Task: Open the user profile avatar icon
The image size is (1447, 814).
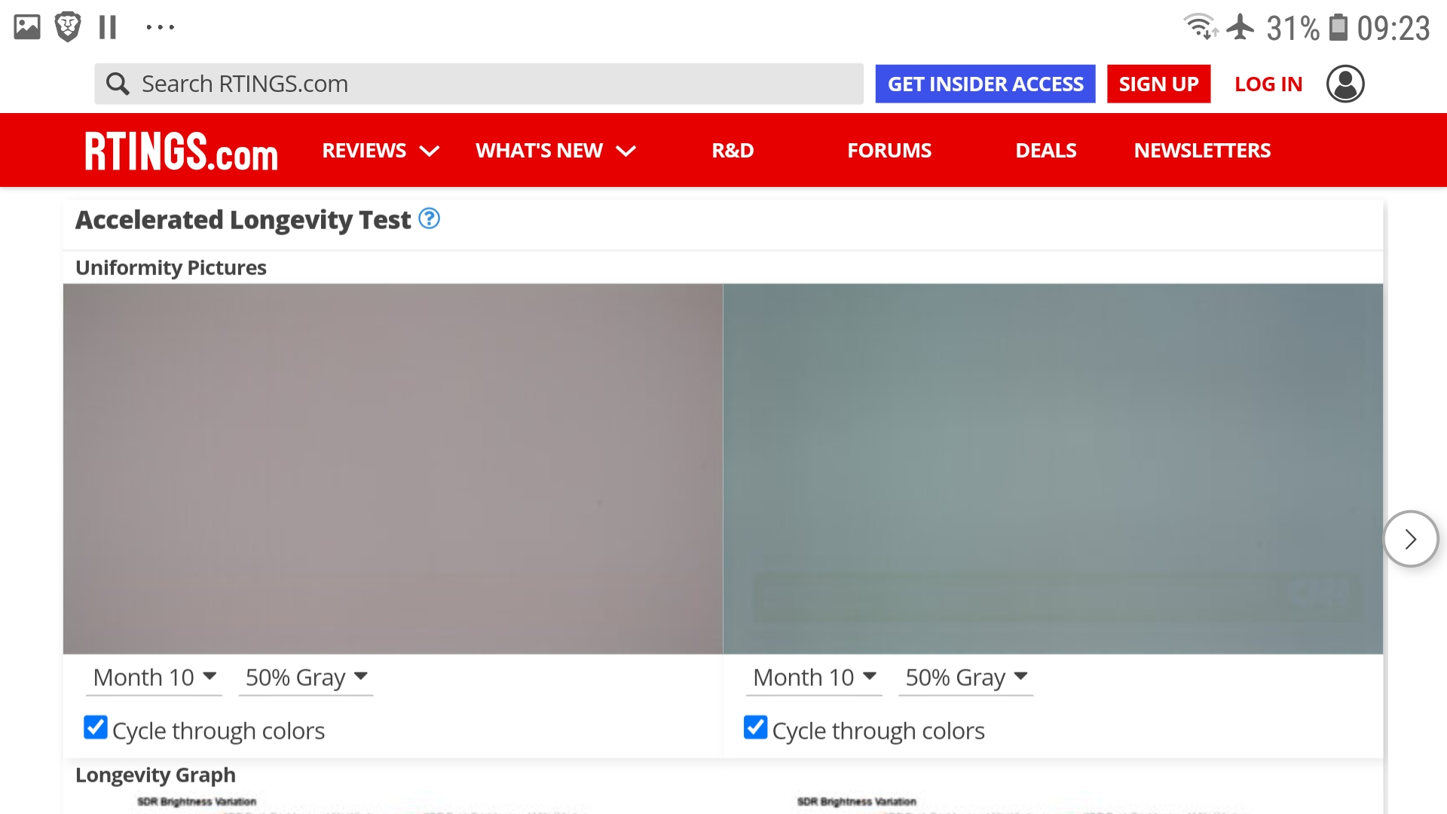Action: click(1345, 84)
